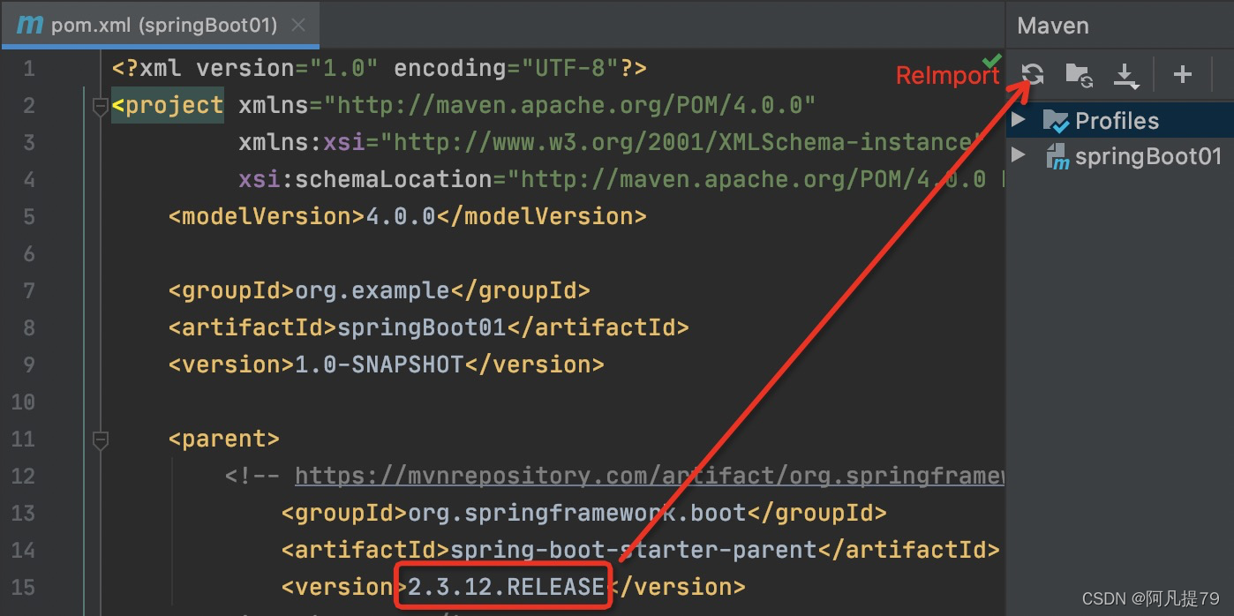Click the Maven tool window title
The width and height of the screenshot is (1234, 616).
coord(1053,26)
